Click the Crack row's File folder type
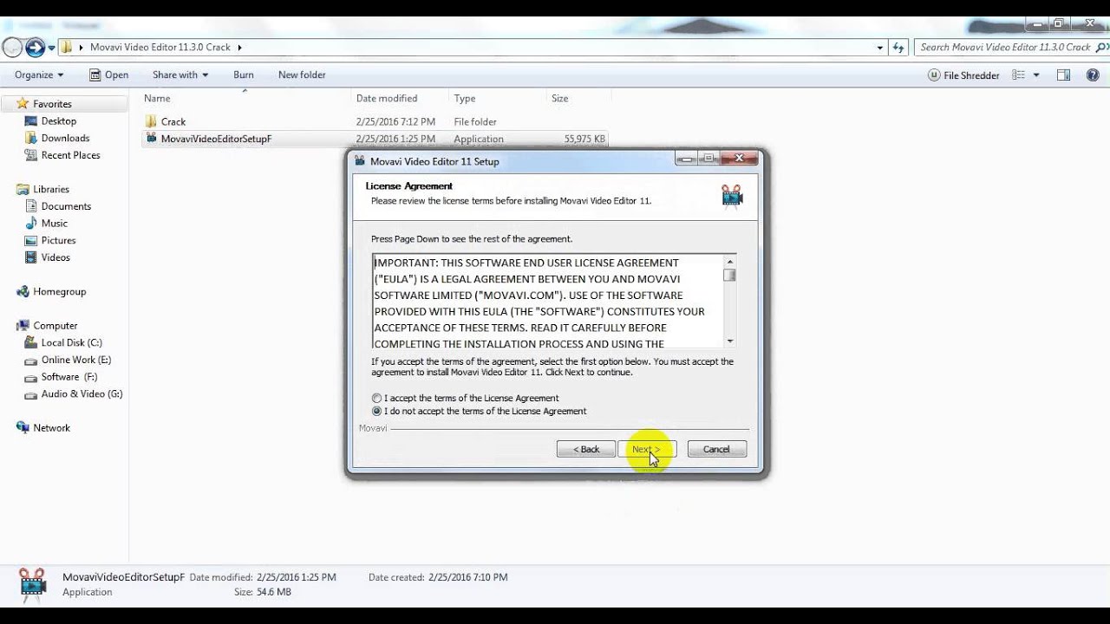The image size is (1110, 624). tap(475, 122)
